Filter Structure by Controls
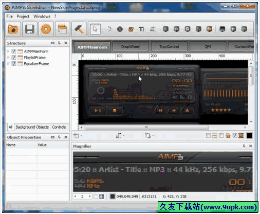This screenshot has width=260, height=214. (x=59, y=127)
